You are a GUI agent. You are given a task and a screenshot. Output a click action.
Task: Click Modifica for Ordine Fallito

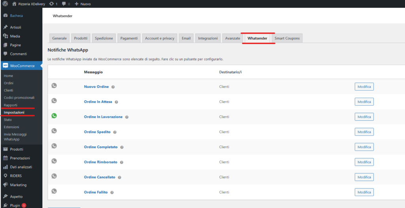coord(364,192)
